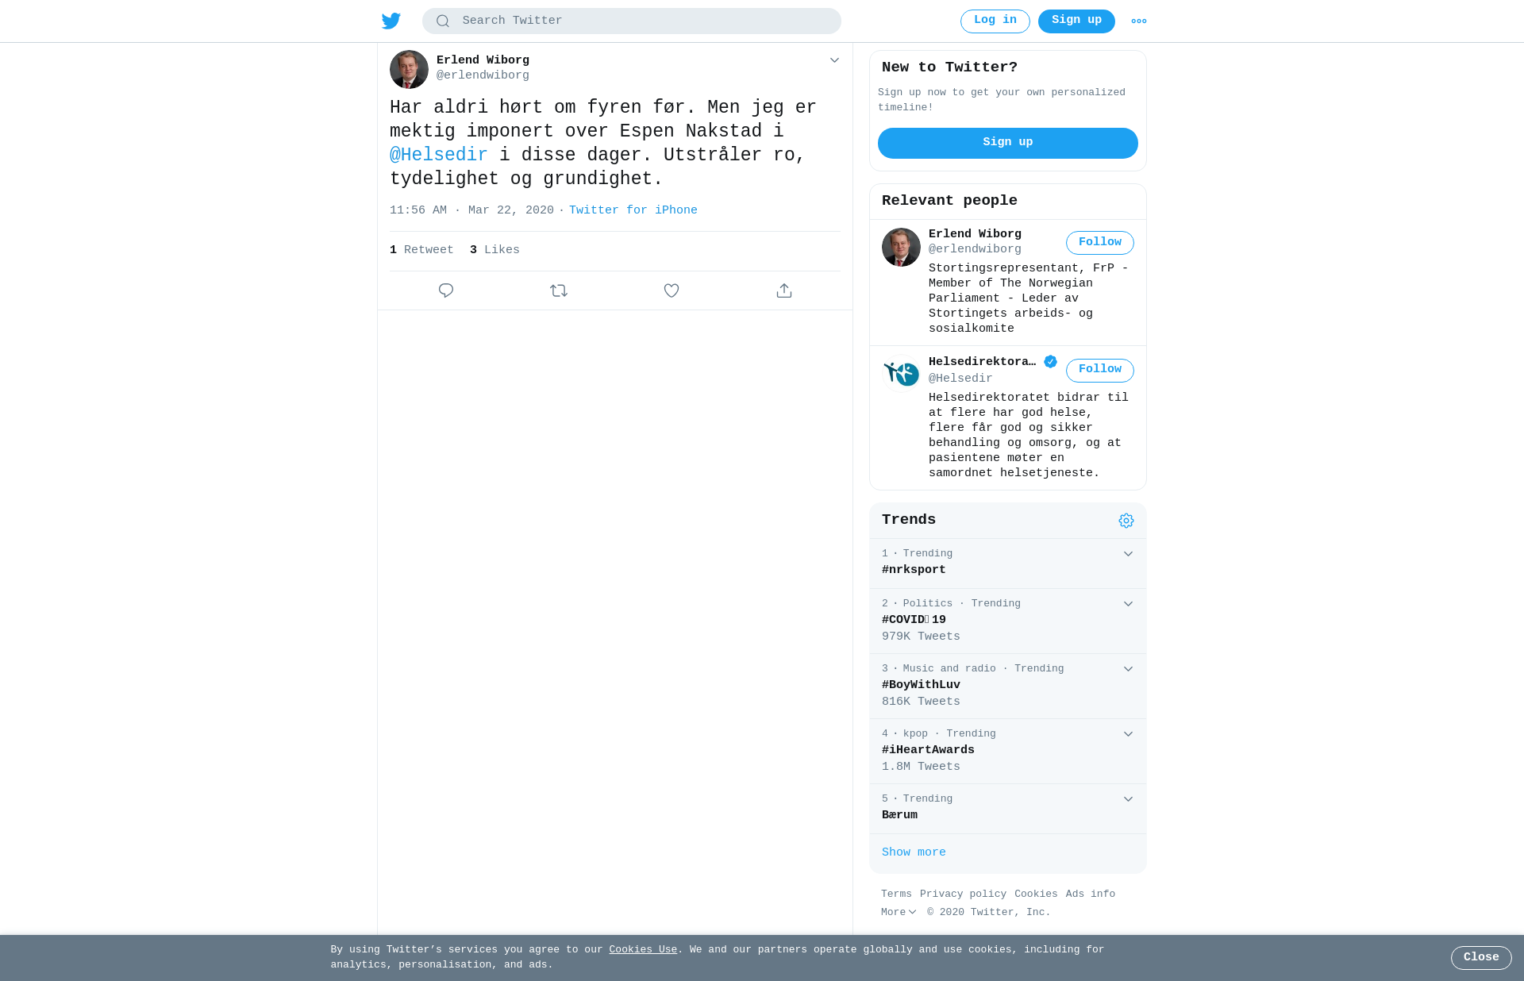
Task: Open the @Helsedir mention link in tweet
Action: click(x=439, y=156)
